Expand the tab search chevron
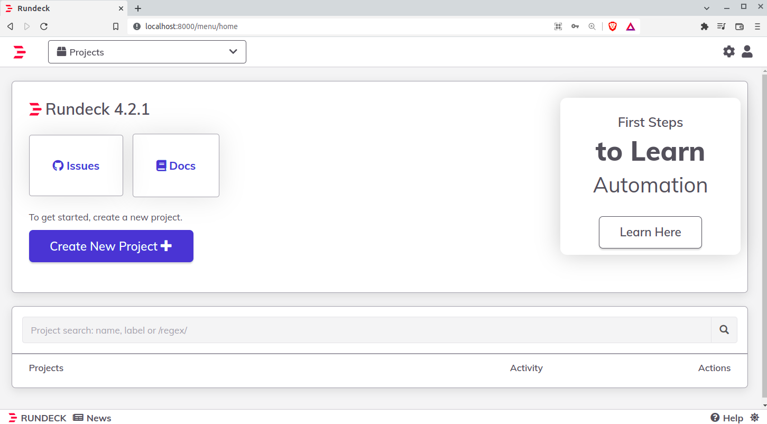The image size is (767, 424). 707,8
